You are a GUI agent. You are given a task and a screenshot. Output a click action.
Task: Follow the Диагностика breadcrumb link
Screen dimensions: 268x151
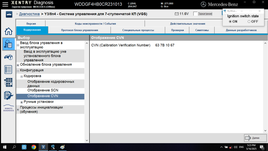click(x=29, y=14)
